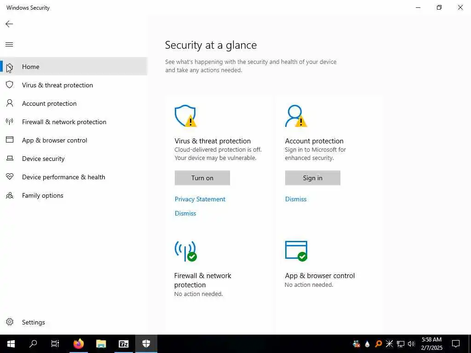Viewport: 471px width, 353px height.
Task: Minimize the Windows Security window
Action: click(x=418, y=7)
